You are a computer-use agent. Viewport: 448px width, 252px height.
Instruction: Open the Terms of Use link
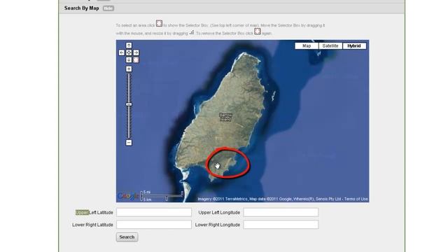tap(356, 199)
